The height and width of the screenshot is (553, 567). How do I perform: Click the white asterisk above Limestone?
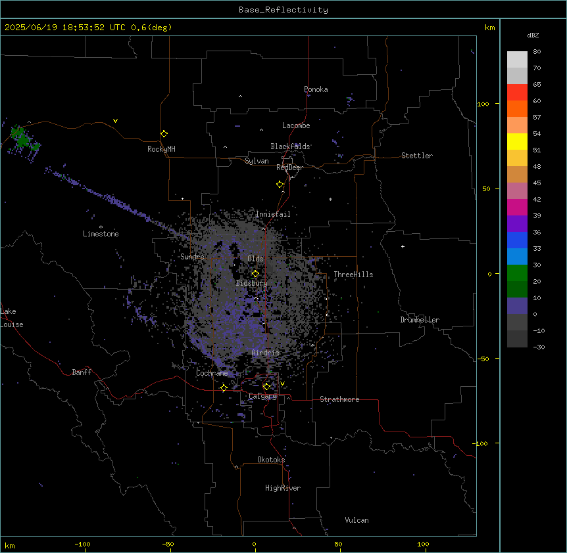pyautogui.click(x=101, y=227)
